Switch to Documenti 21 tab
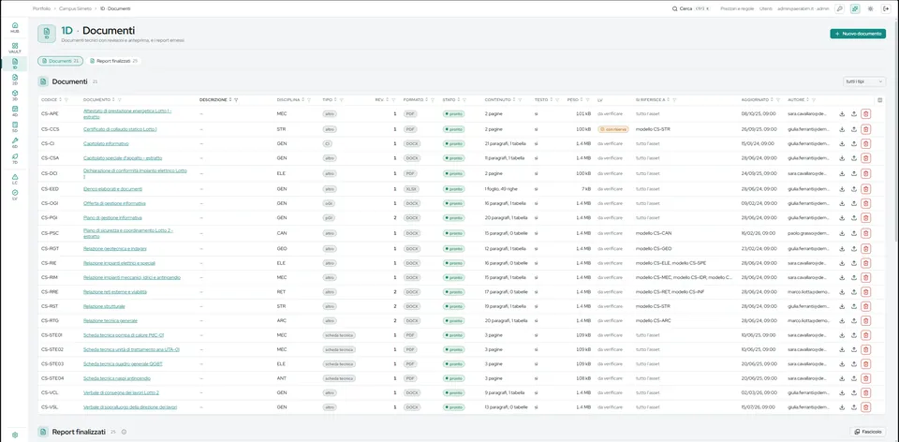899x442 pixels. click(x=60, y=61)
